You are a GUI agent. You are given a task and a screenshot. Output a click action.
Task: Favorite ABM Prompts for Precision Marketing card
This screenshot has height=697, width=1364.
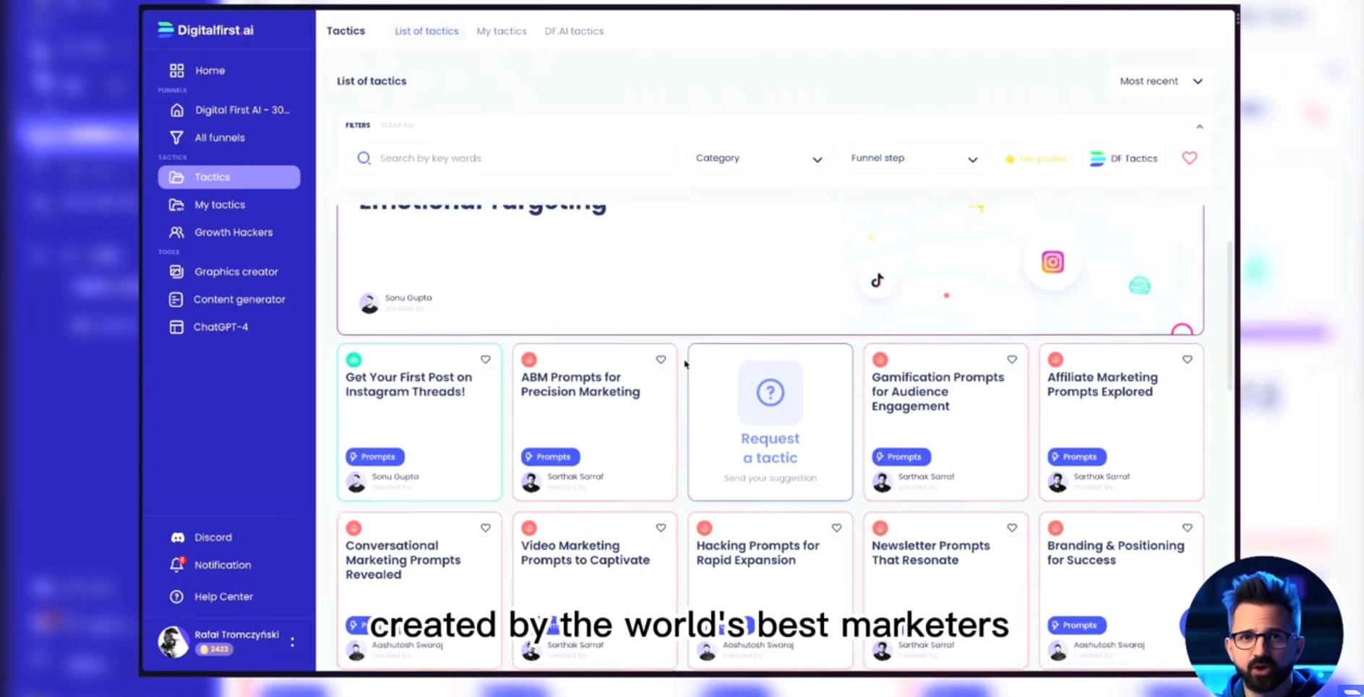tap(661, 360)
